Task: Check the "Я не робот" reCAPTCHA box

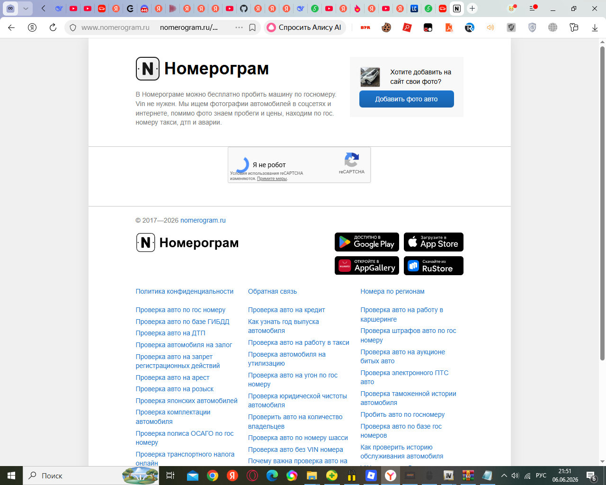Action: pyautogui.click(x=241, y=164)
